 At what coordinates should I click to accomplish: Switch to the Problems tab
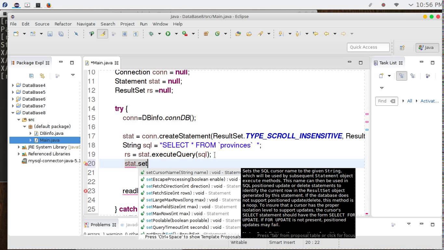click(100, 225)
